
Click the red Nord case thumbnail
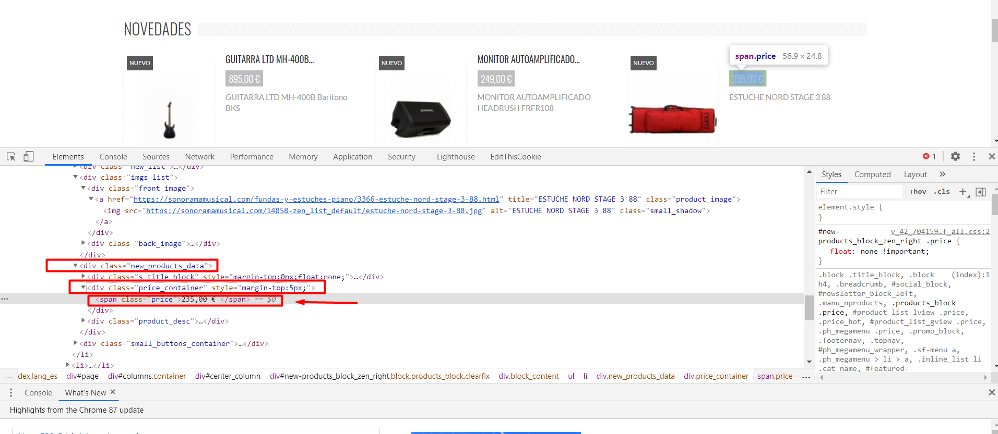point(673,119)
